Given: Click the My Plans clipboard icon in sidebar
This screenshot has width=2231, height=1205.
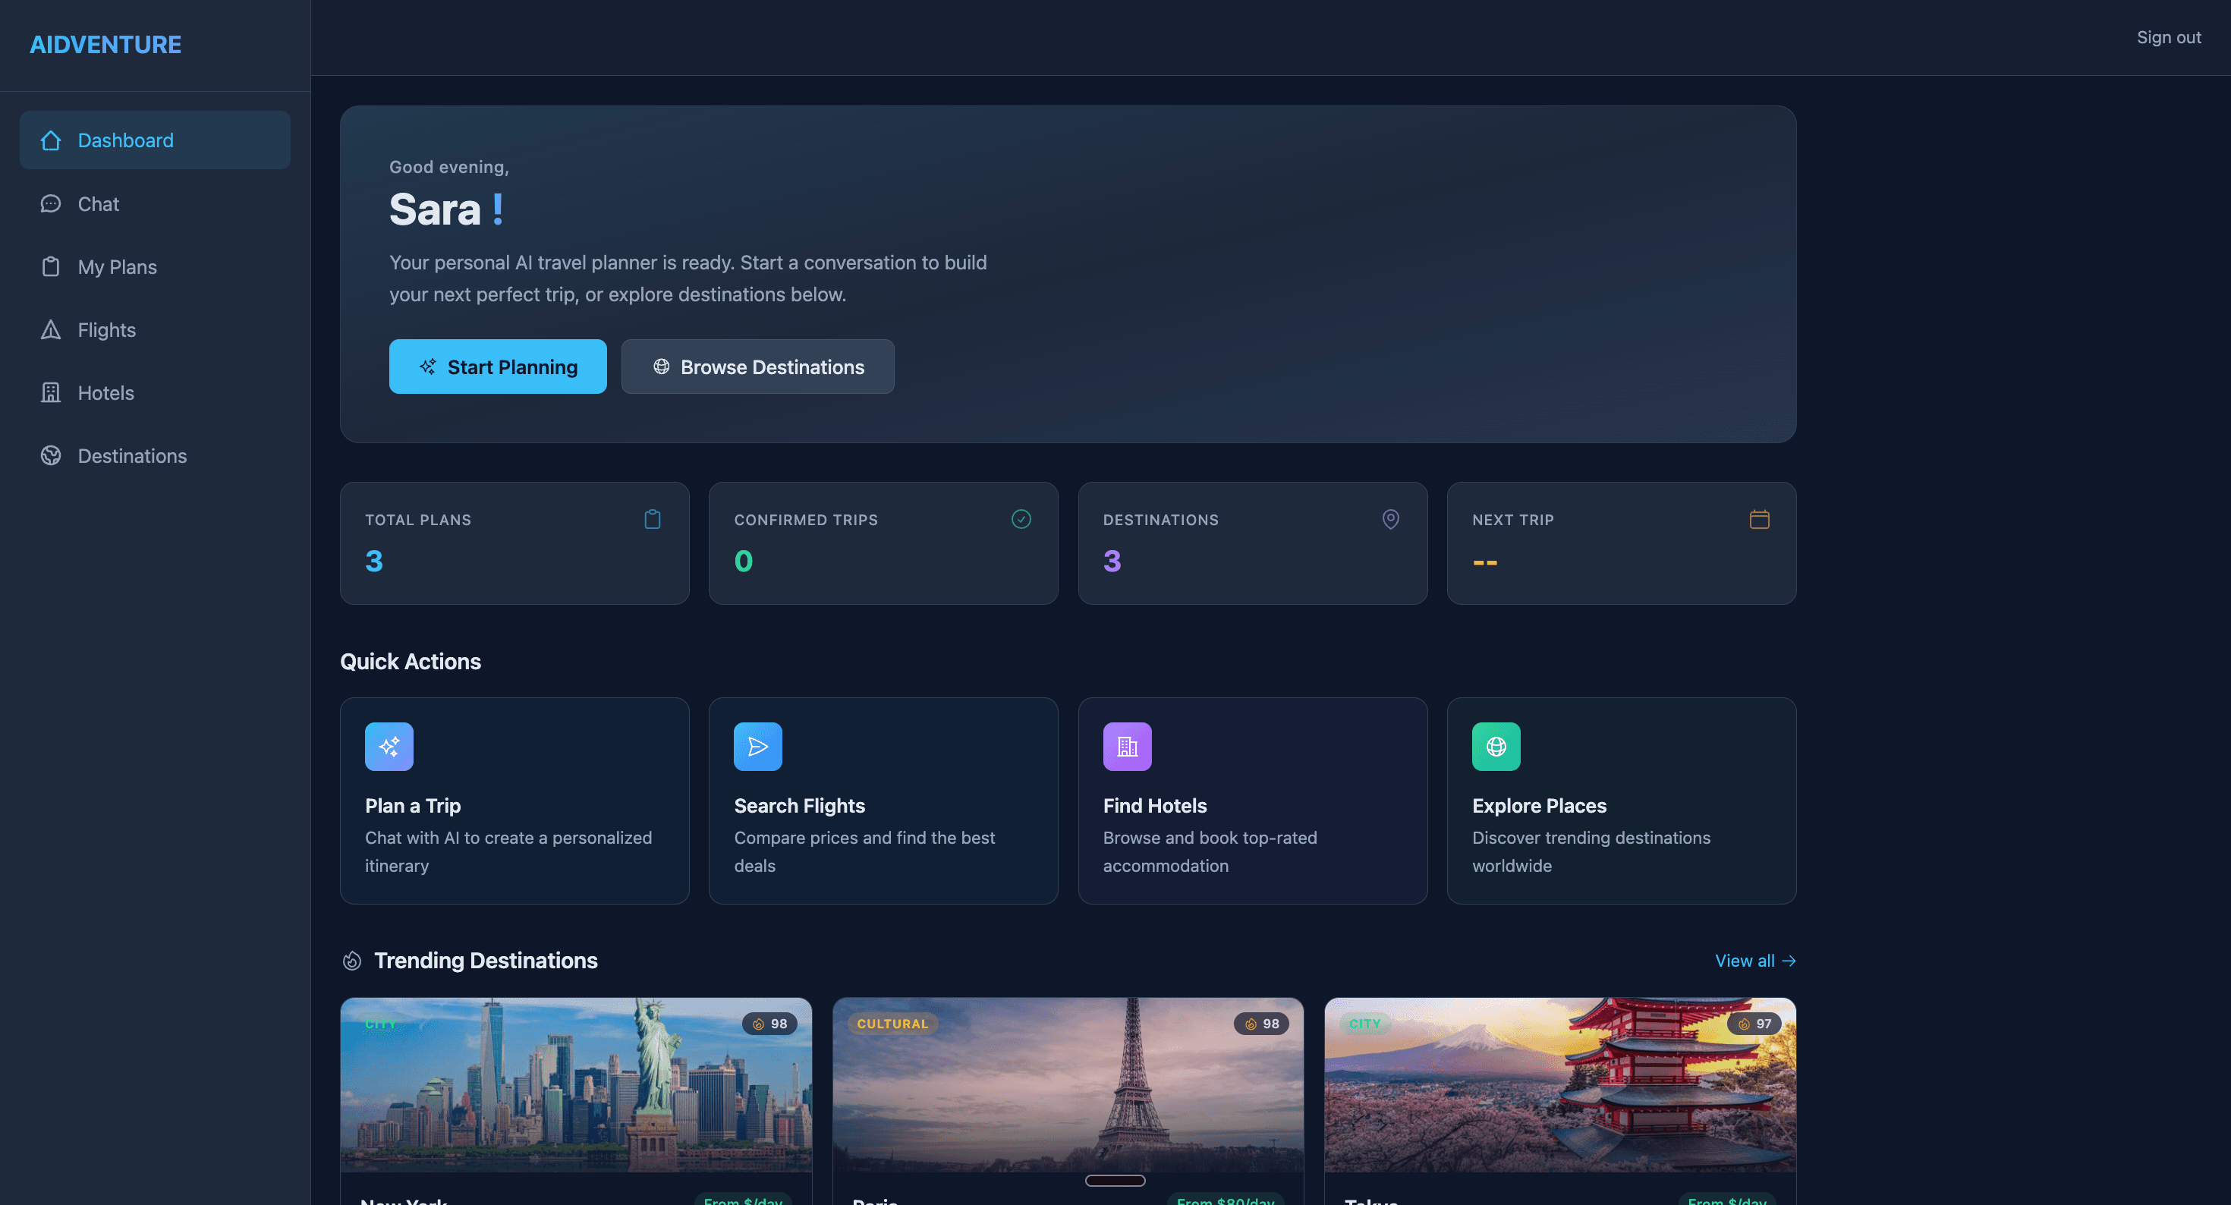Looking at the screenshot, I should (51, 267).
